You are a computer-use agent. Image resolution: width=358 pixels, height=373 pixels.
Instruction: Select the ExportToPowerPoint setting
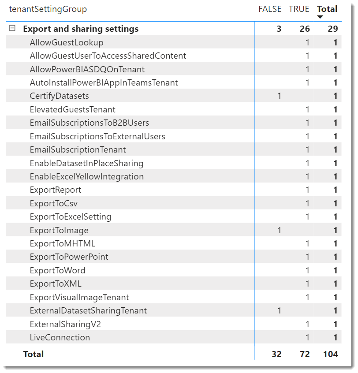click(69, 257)
